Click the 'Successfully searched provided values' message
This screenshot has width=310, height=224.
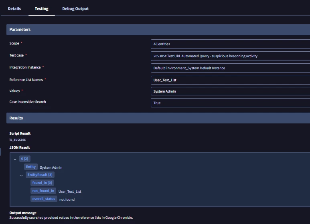pos(71,218)
